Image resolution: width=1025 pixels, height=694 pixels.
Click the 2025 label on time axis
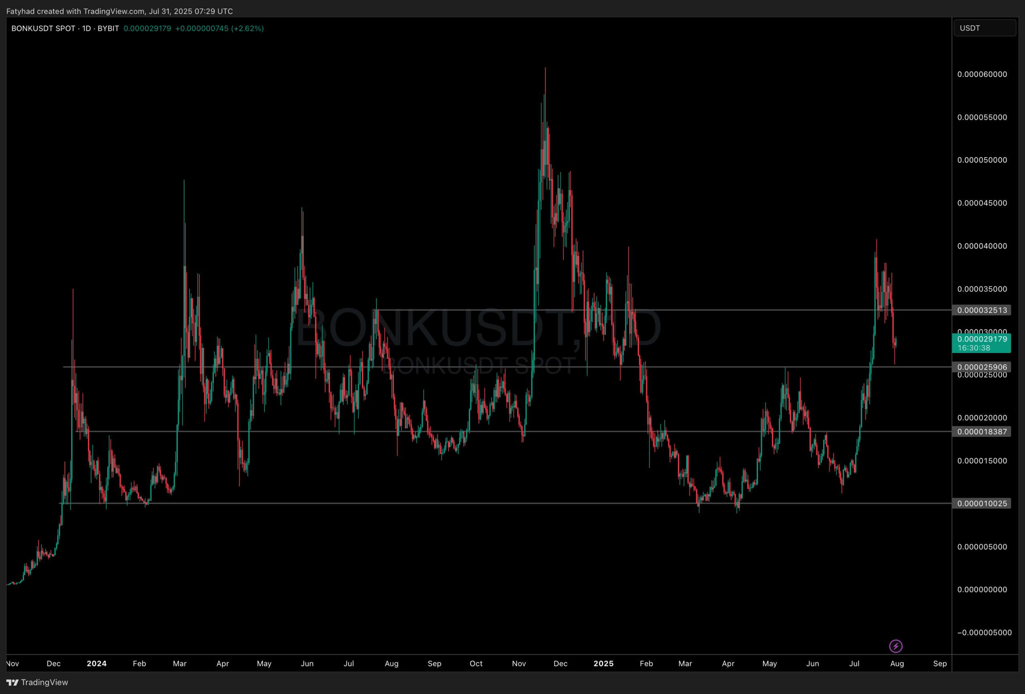click(x=603, y=664)
